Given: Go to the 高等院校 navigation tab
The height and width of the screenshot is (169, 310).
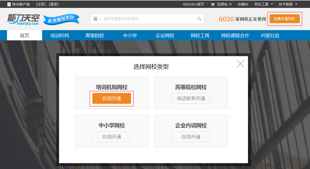Looking at the screenshot, I should coord(95,36).
